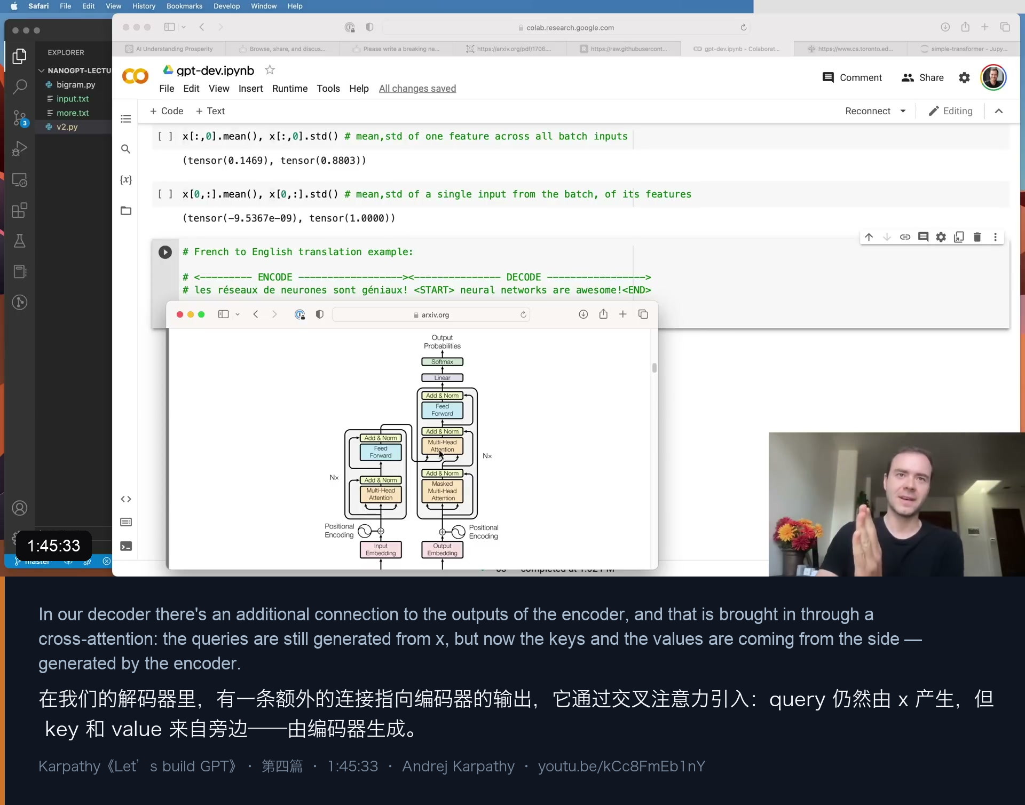Open the macOS Bookmarks menu
The width and height of the screenshot is (1025, 805).
click(184, 6)
